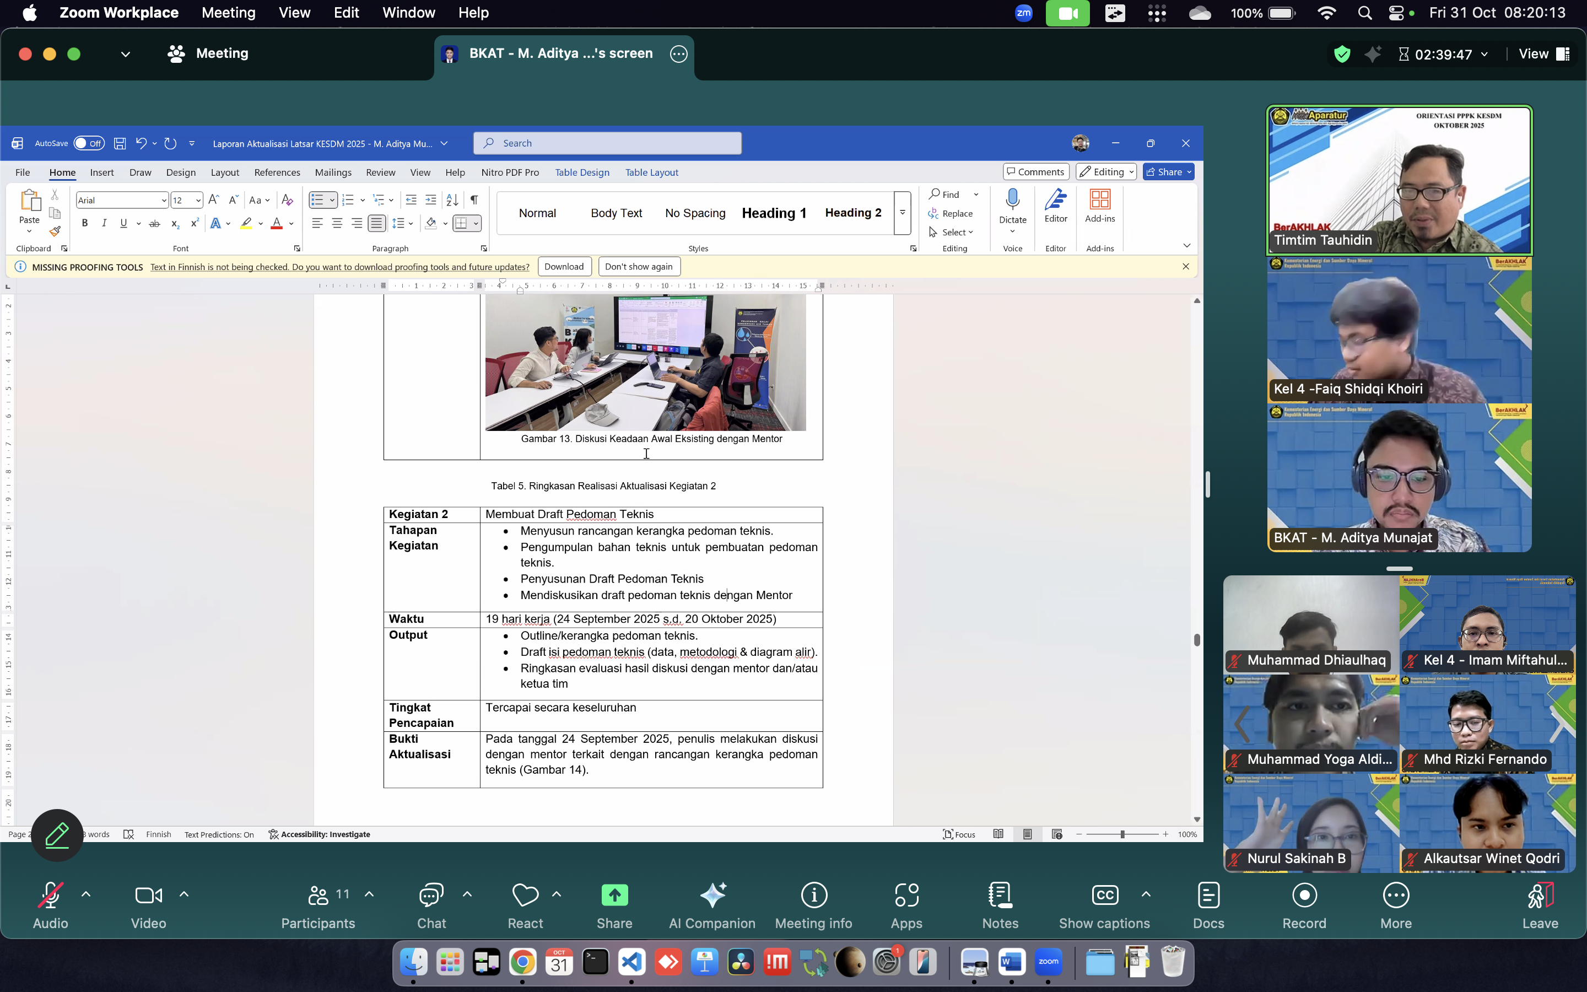
Task: Switch to the Table Design tab
Action: [x=582, y=172]
